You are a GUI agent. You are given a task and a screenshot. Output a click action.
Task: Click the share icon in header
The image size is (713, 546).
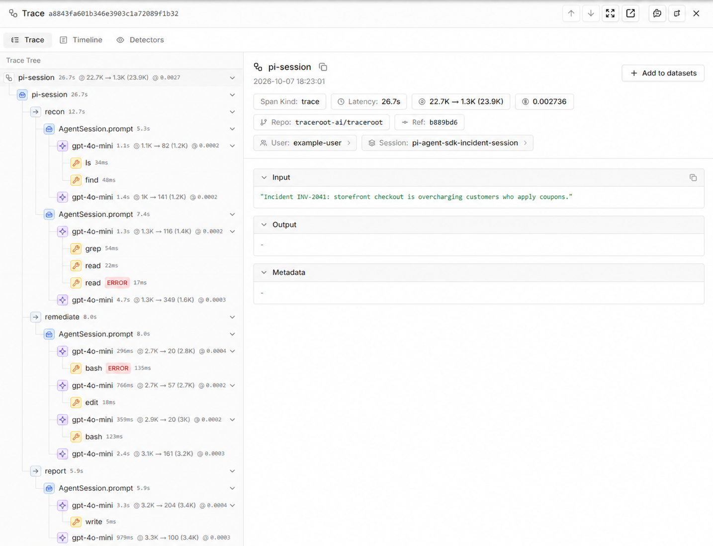[677, 13]
